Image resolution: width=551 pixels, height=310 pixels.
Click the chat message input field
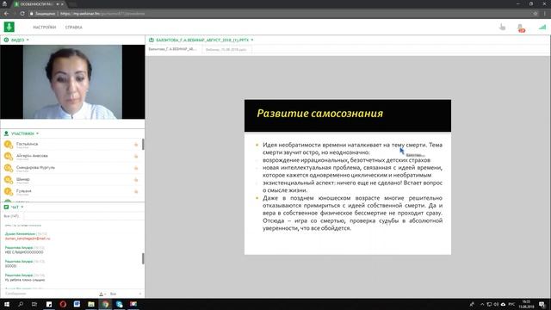(x=49, y=294)
